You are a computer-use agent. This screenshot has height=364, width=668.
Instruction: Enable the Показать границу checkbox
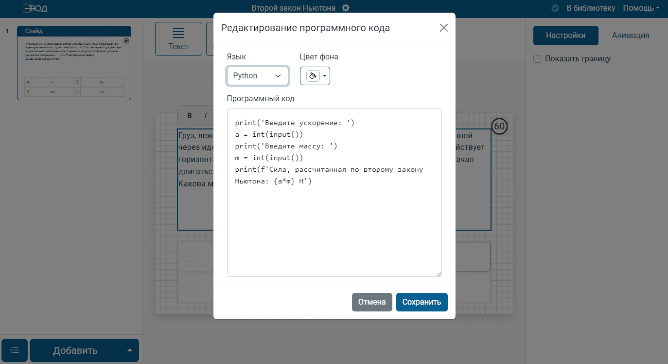coord(537,59)
